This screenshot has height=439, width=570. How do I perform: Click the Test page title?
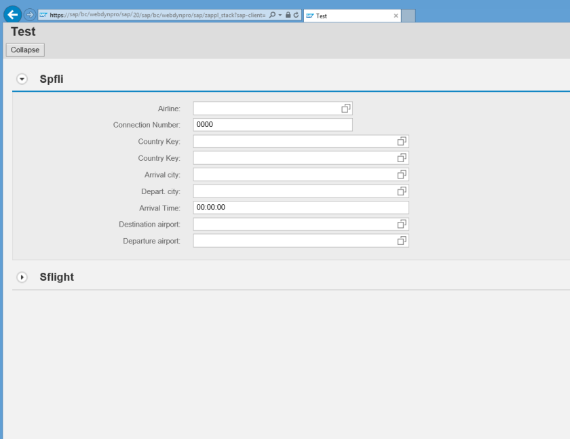(x=23, y=32)
